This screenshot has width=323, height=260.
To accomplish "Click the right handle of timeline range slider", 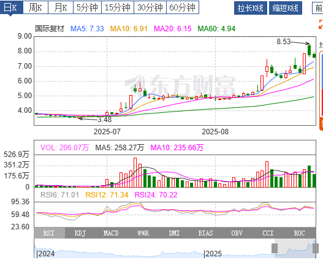I will pyautogui.click(x=316, y=248).
